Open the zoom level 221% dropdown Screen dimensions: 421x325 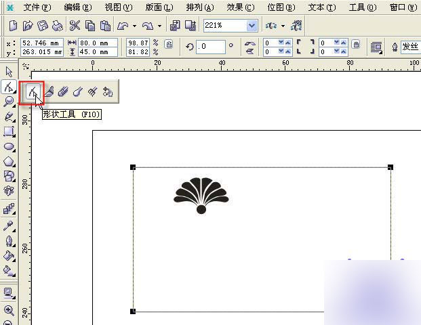click(252, 26)
